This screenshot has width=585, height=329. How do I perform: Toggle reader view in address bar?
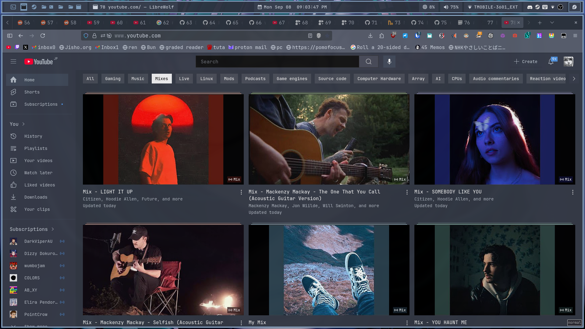pyautogui.click(x=310, y=36)
